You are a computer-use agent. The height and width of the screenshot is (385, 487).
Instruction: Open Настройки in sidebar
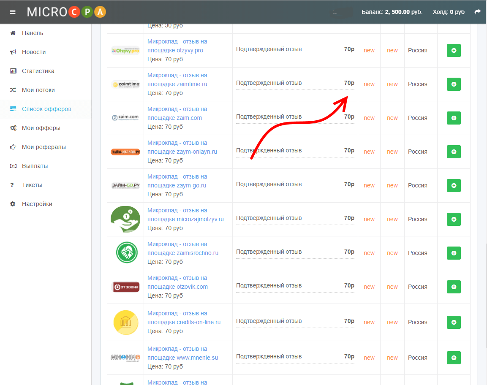37,204
